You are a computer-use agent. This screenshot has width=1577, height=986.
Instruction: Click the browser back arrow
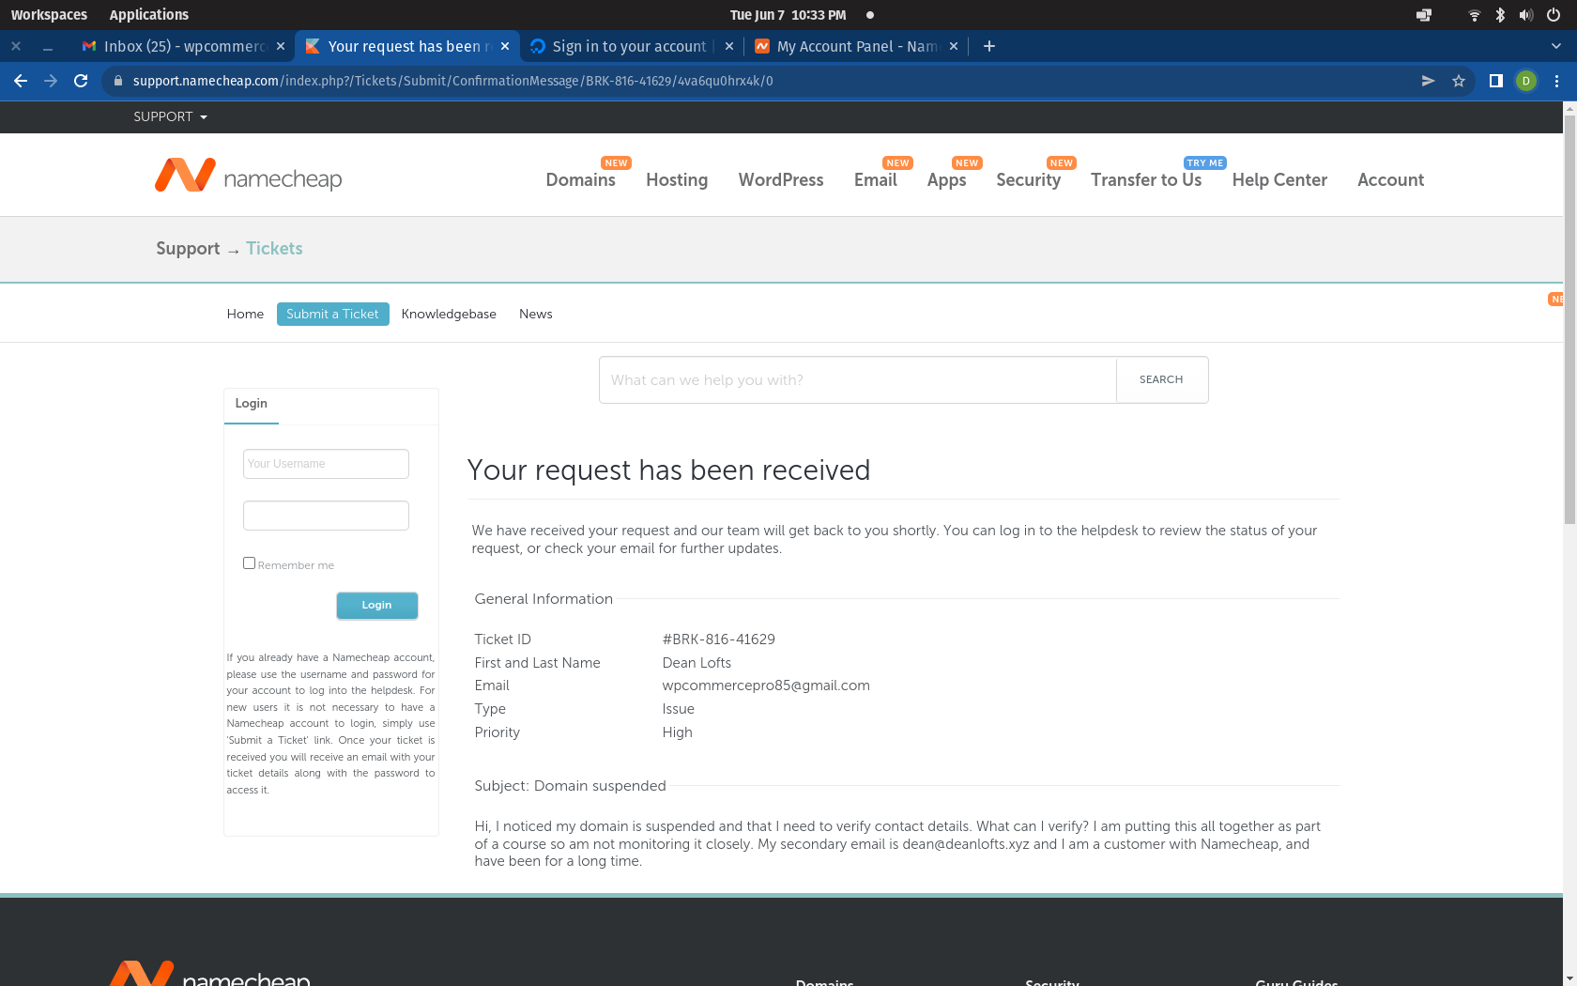pyautogui.click(x=21, y=81)
